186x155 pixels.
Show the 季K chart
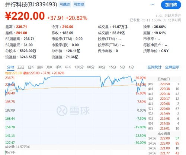coord(59,67)
